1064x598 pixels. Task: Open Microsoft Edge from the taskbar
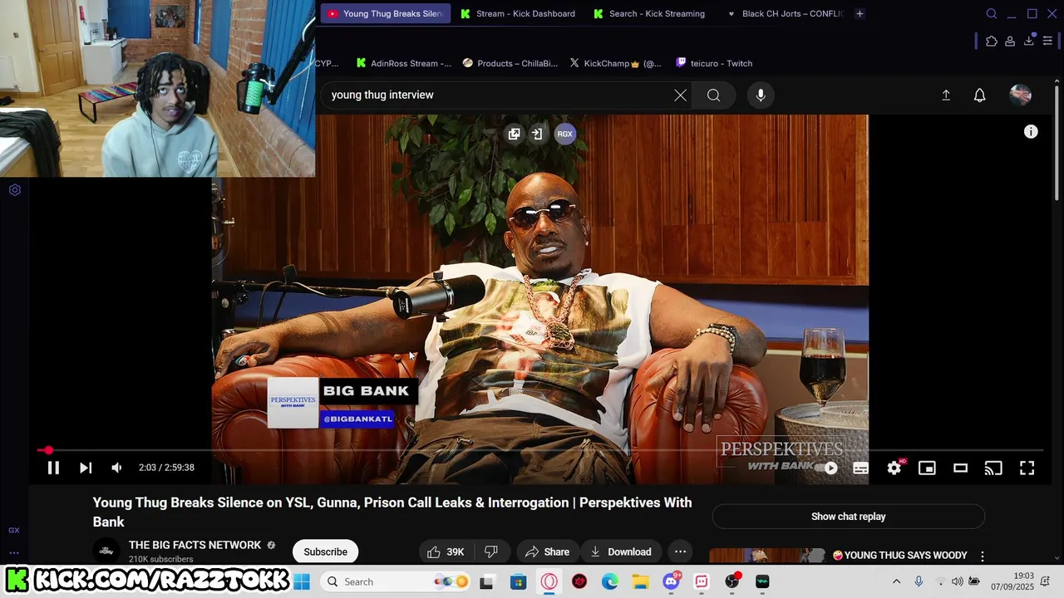click(x=610, y=581)
